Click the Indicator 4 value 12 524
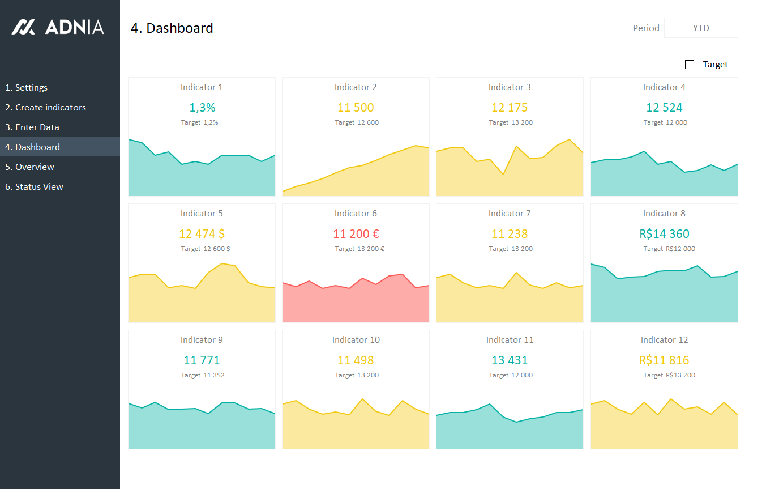This screenshot has height=489, width=779. 664,108
